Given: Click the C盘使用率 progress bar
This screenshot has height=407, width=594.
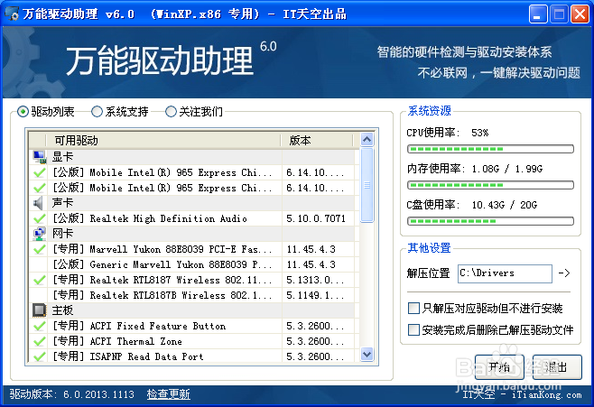Looking at the screenshot, I should tap(490, 221).
